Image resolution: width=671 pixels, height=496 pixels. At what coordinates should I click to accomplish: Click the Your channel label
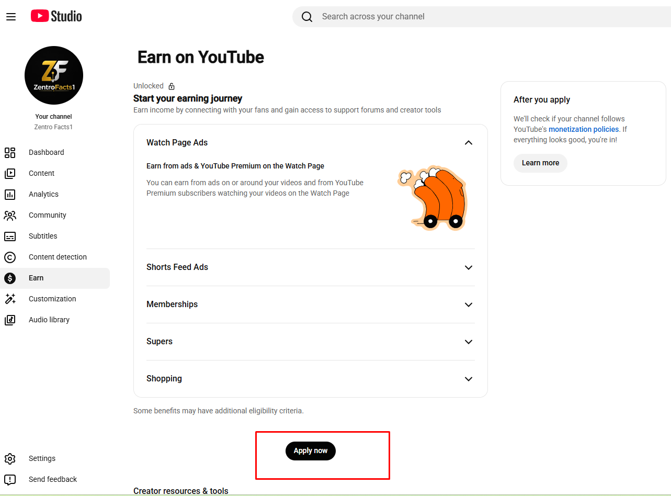point(53,117)
